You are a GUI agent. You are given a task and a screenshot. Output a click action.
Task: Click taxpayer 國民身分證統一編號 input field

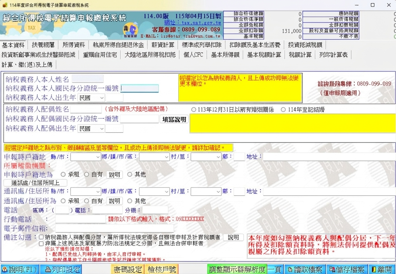pyautogui.click(x=140, y=88)
